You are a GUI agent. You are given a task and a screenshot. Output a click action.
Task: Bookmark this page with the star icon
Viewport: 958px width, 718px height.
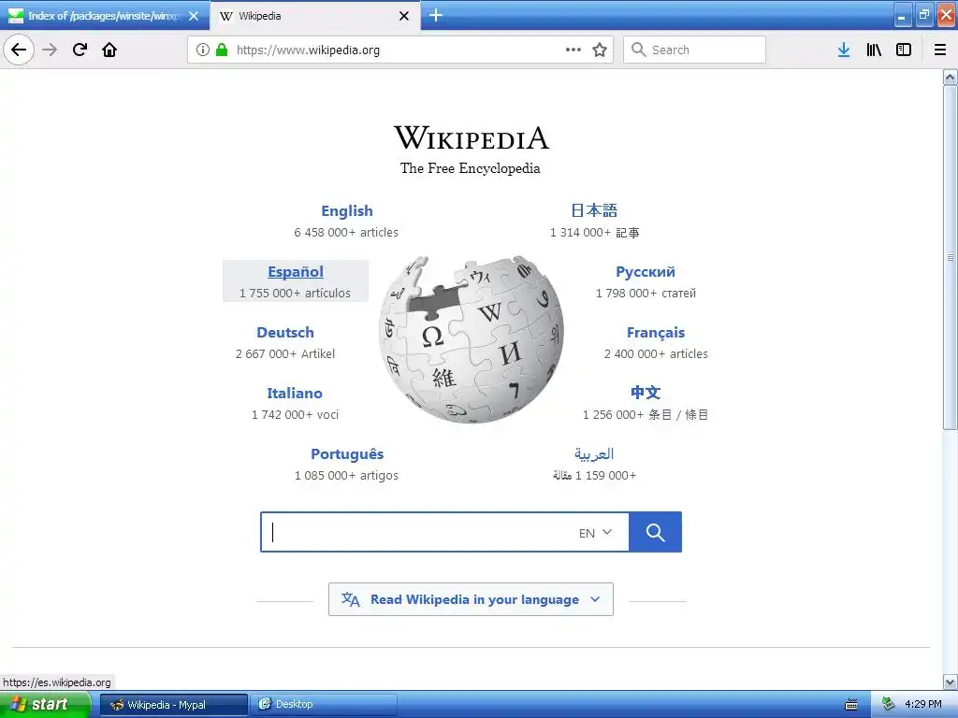(600, 50)
